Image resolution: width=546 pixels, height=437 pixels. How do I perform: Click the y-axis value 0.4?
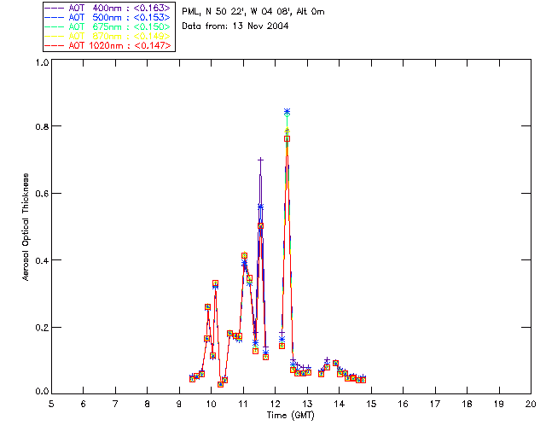point(42,260)
